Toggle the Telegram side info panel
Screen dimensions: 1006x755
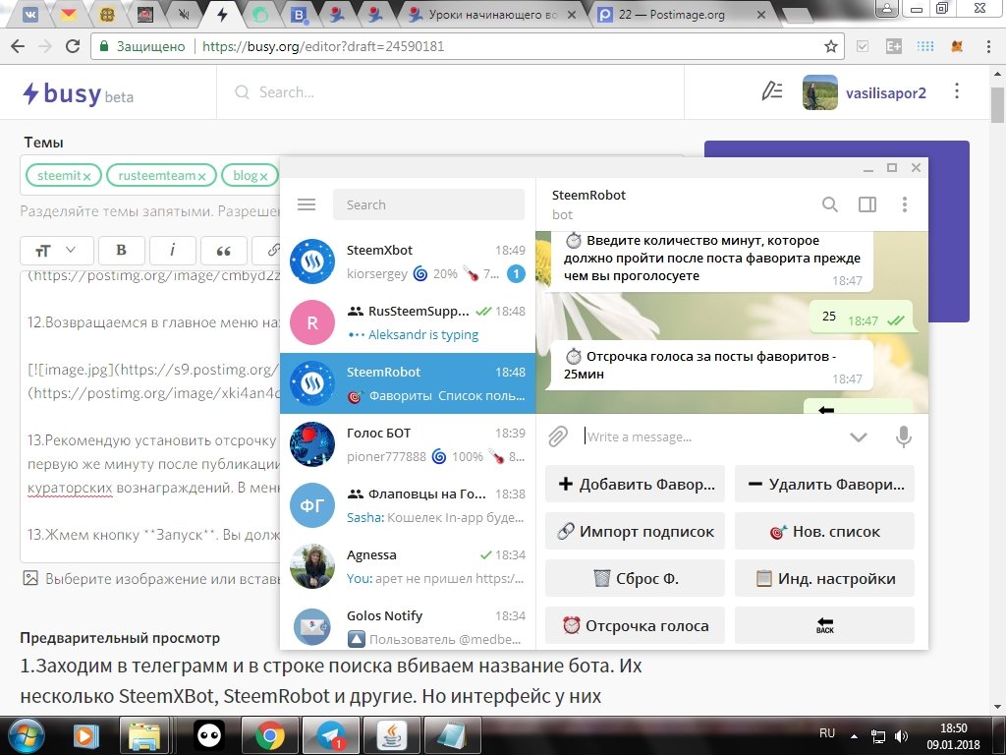tap(866, 204)
